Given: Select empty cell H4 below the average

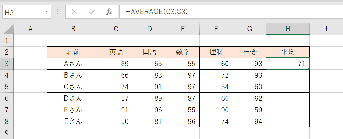Looking at the screenshot, I should coord(288,75).
